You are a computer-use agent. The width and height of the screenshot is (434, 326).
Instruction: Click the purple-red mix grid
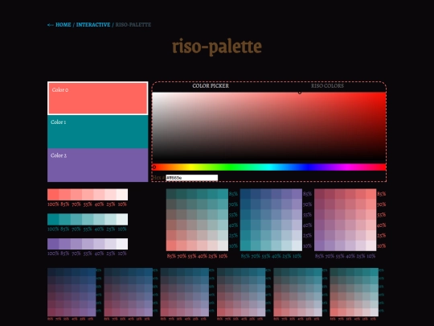(x=345, y=220)
